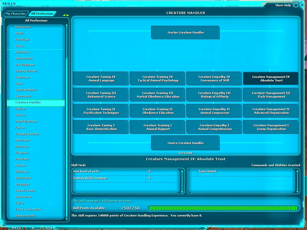Select Creature Training III Martial Obedience Education
Viewport: 307px width, 230px height.
pos(157,95)
